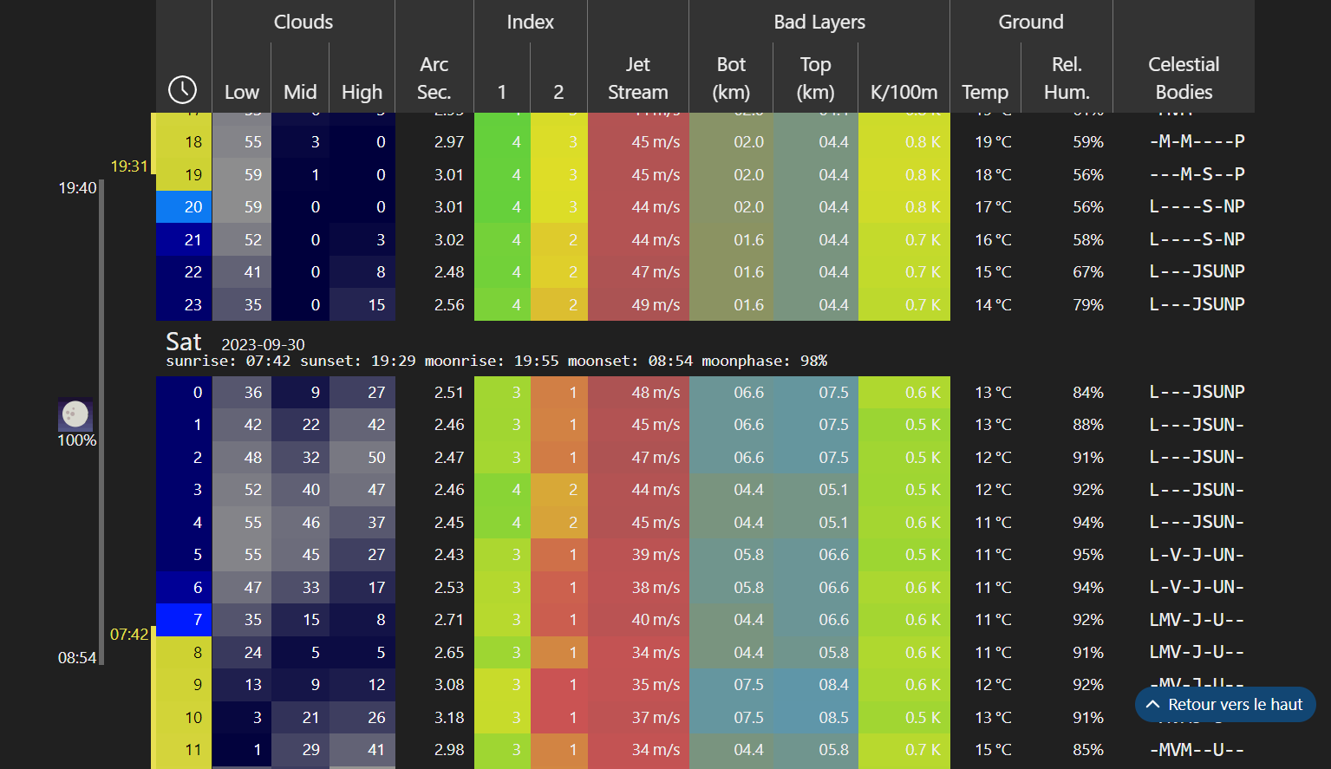Click the highlighted hour 20 cell
1331x769 pixels.
[184, 207]
